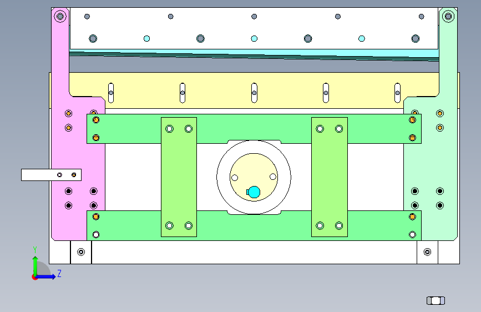Select the upper green horizontal bar

(x=254, y=129)
